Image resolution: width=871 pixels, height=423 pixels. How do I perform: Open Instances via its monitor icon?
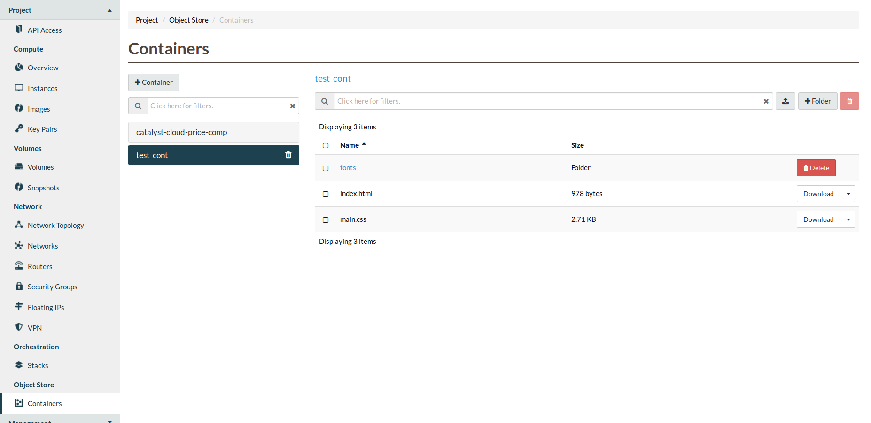tap(19, 88)
